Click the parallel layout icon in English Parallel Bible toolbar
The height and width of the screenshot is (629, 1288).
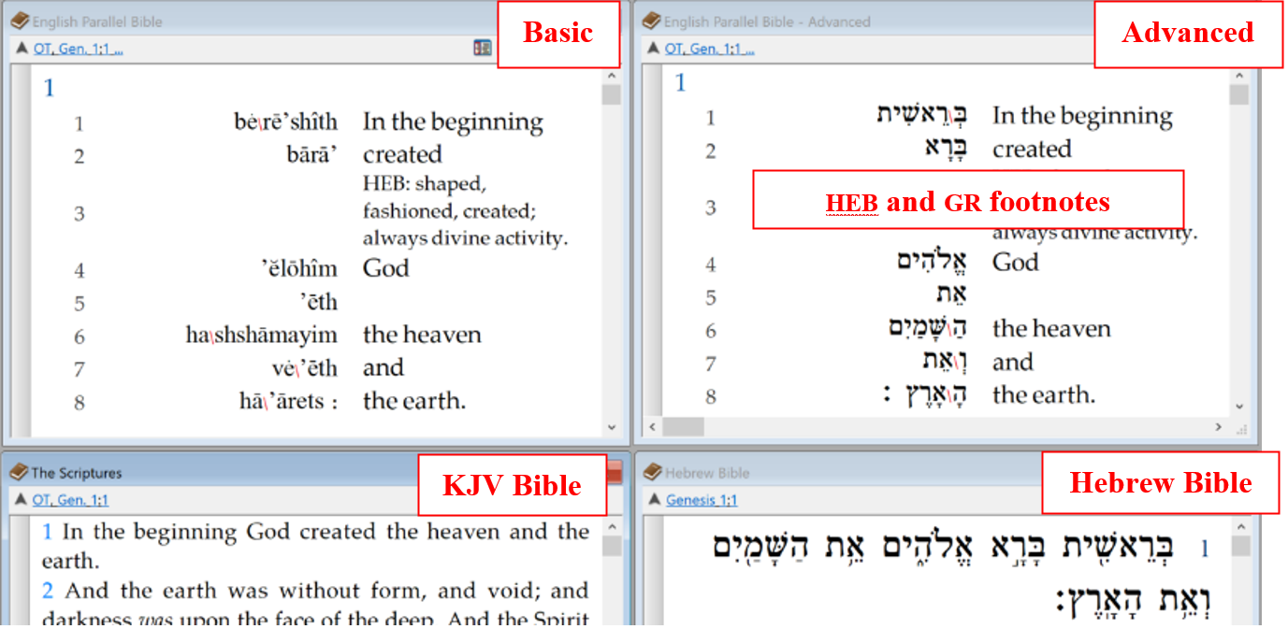[483, 48]
